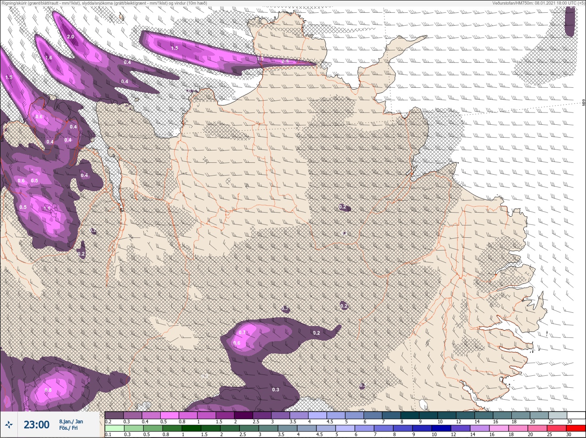The image size is (586, 438).
Task: Click the '0.7' precipitation value on the map
Action: (242, 332)
